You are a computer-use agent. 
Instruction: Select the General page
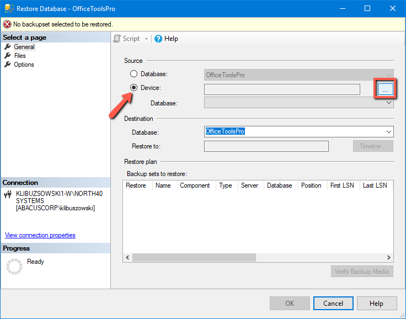tap(24, 47)
